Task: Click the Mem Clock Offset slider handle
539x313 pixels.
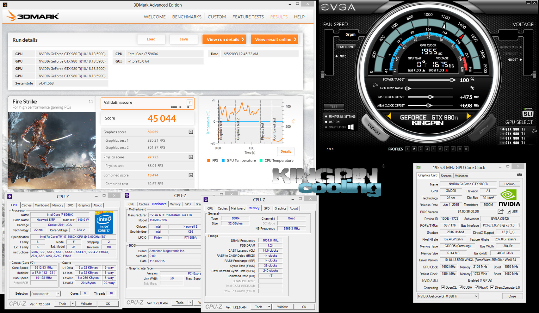Action: point(429,106)
